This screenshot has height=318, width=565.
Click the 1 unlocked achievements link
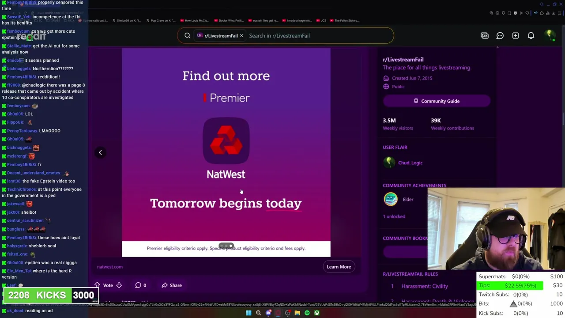tap(394, 216)
